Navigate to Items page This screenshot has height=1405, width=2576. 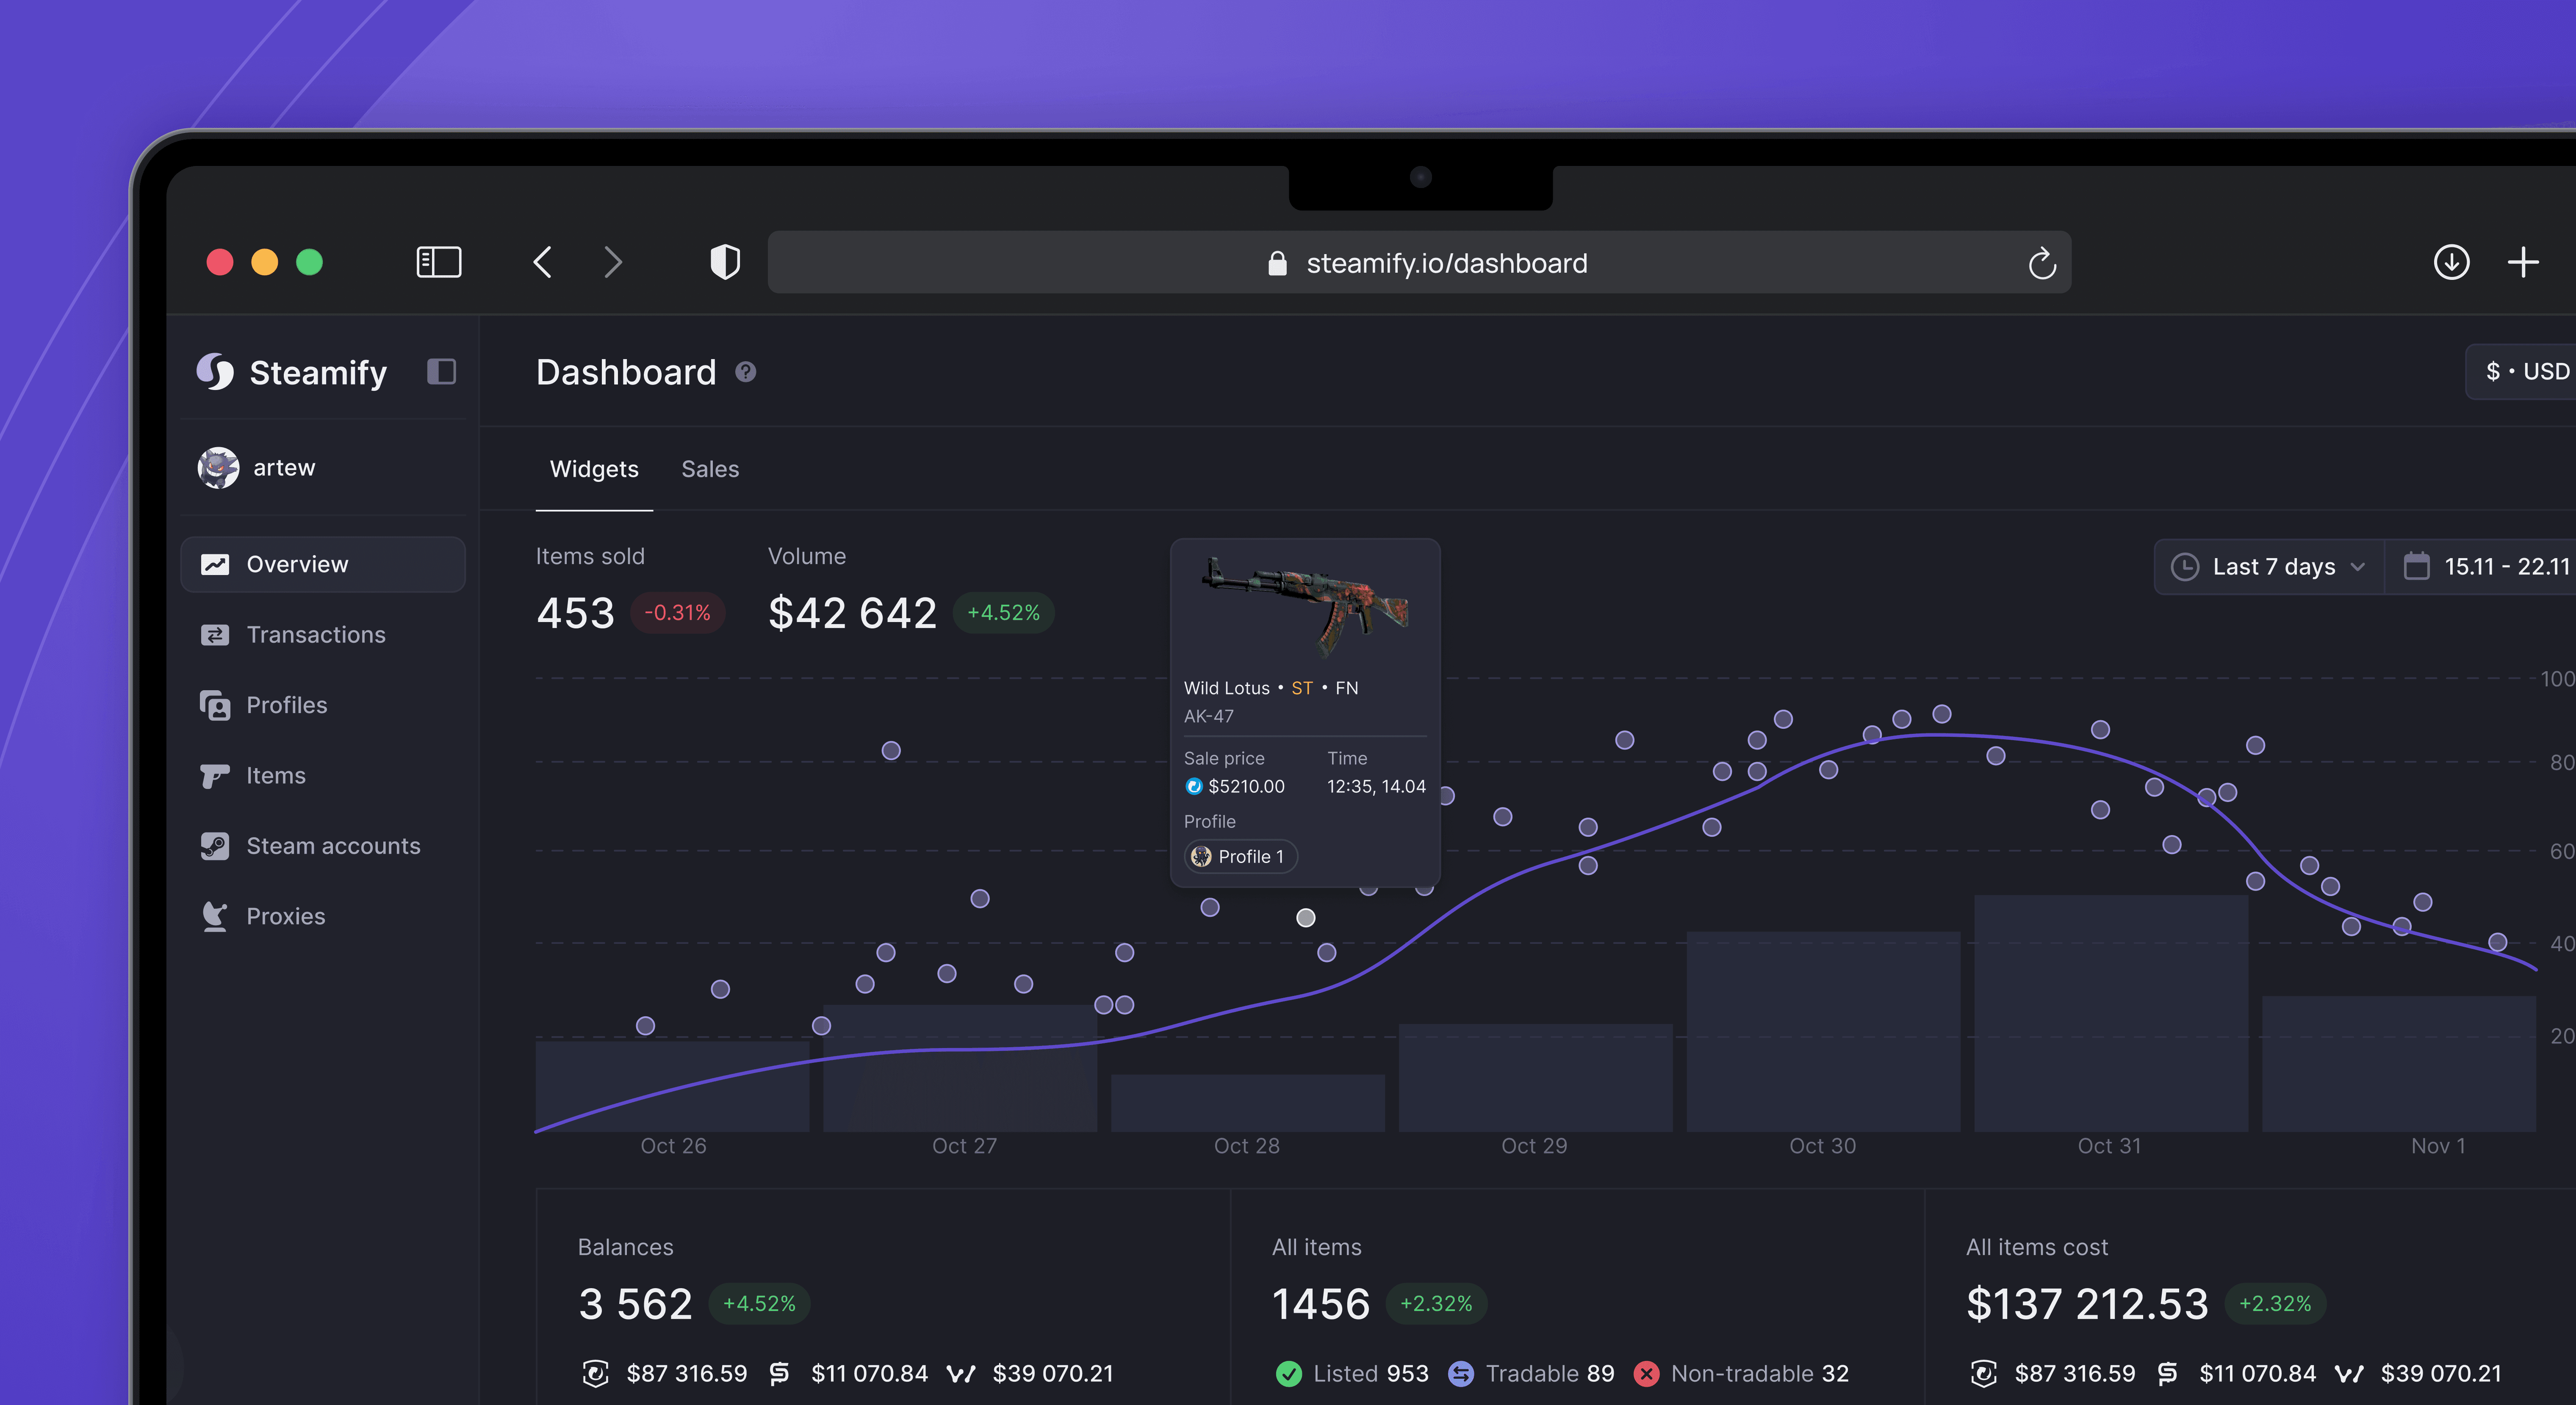point(323,776)
